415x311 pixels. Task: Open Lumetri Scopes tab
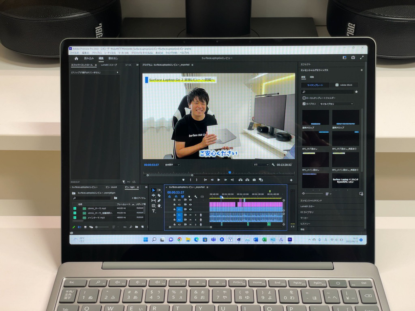109,65
